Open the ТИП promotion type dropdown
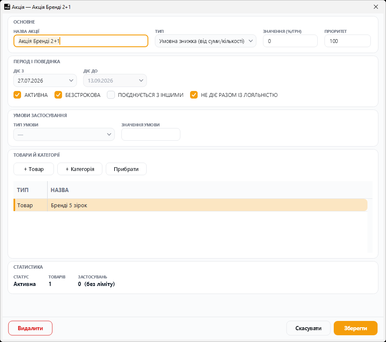The width and height of the screenshot is (386, 342). pos(206,41)
